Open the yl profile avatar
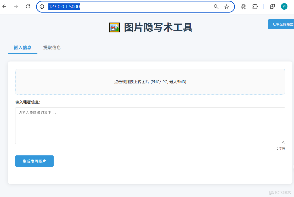Screen dimensions: 294x197 click(x=284, y=7)
